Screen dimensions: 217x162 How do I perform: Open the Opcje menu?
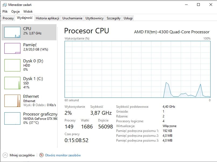click(x=16, y=12)
